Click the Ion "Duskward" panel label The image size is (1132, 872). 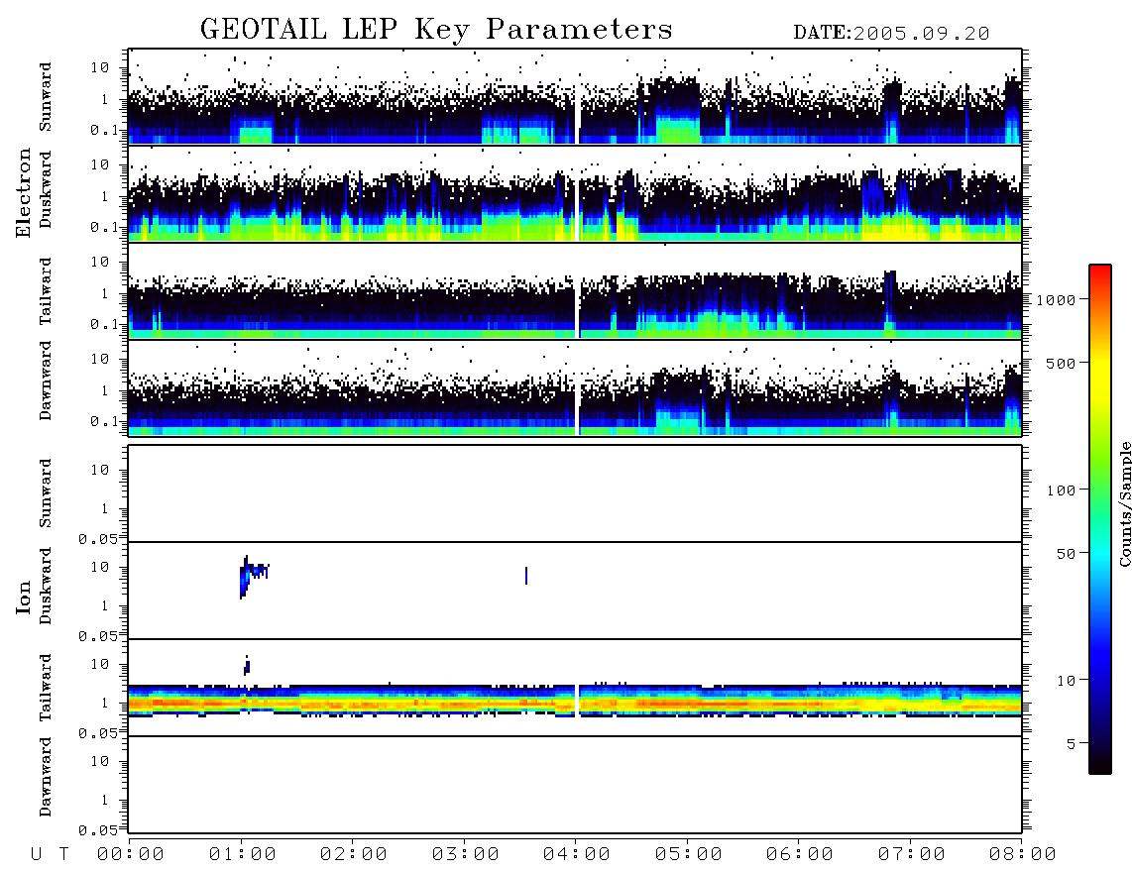[x=46, y=586]
